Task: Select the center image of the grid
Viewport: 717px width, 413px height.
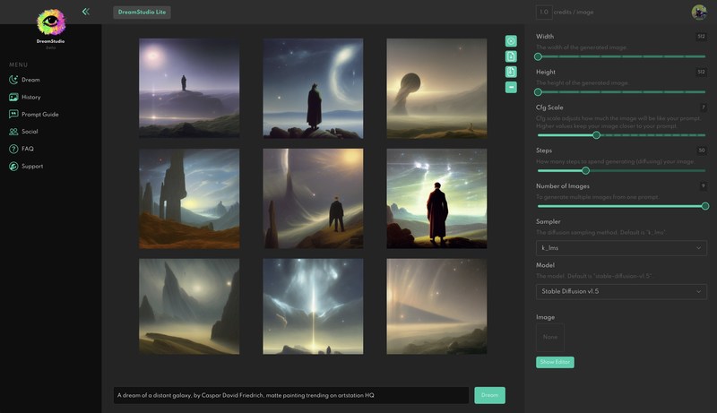Action: pos(313,198)
